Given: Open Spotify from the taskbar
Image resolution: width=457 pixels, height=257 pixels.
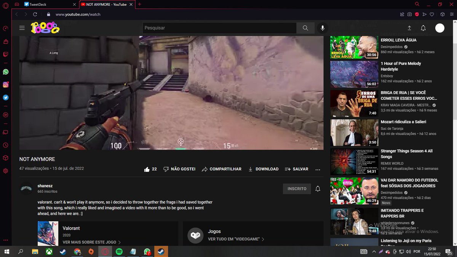Looking at the screenshot, I should pyautogui.click(x=119, y=252).
